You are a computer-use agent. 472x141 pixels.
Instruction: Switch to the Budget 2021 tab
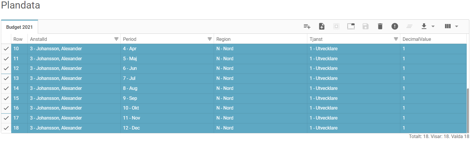click(x=19, y=27)
